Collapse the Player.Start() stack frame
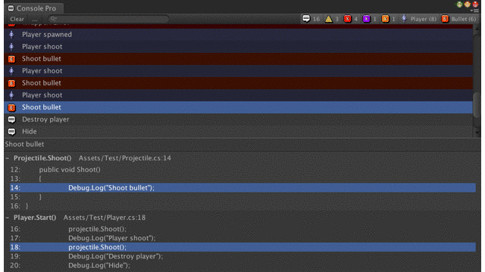485x272 pixels. [8, 218]
